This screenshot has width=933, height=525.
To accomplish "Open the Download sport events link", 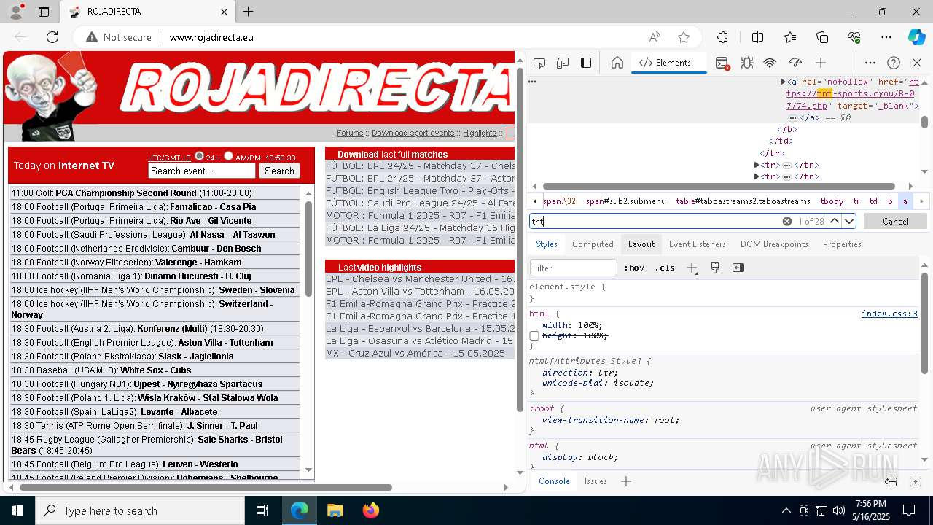I will (x=413, y=133).
